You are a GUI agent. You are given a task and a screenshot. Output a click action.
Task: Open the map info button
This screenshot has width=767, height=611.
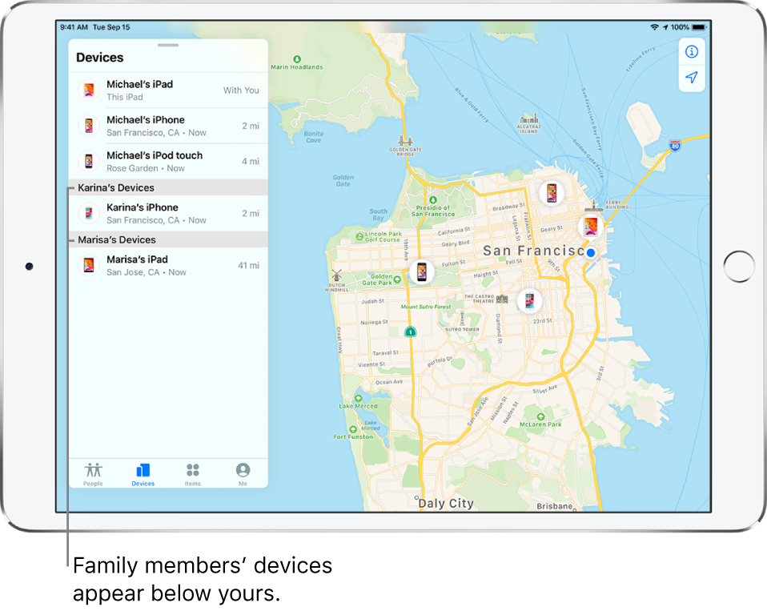pos(691,51)
